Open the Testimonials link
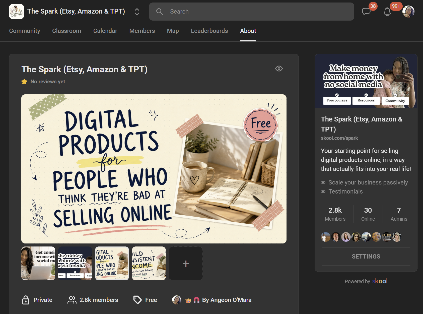Screen dimensions: 423x314 [x=345, y=192]
